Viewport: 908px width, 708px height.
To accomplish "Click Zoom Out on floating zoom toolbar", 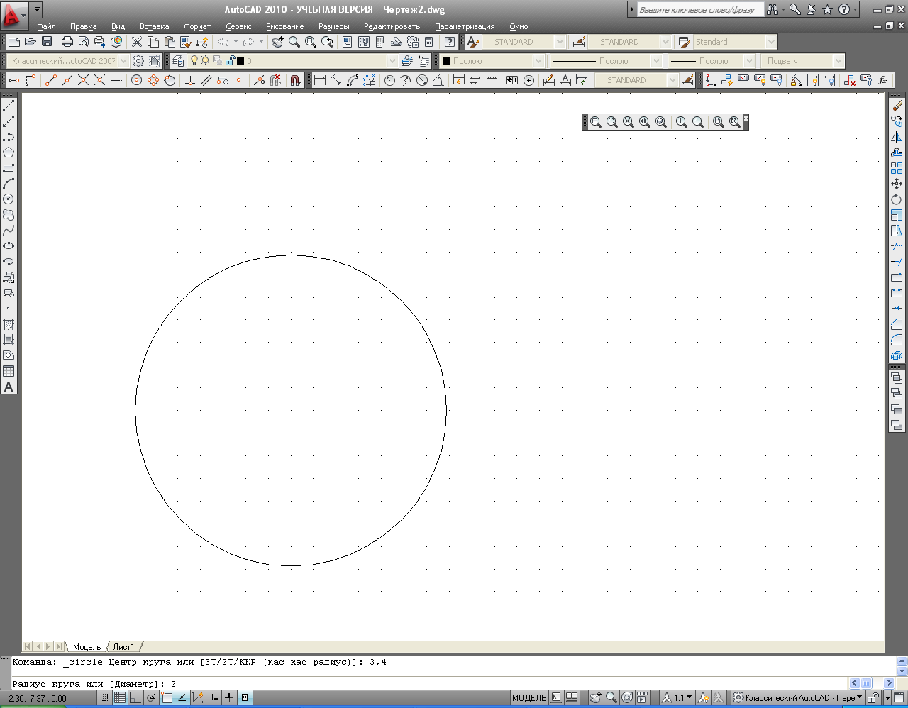I will pyautogui.click(x=698, y=122).
